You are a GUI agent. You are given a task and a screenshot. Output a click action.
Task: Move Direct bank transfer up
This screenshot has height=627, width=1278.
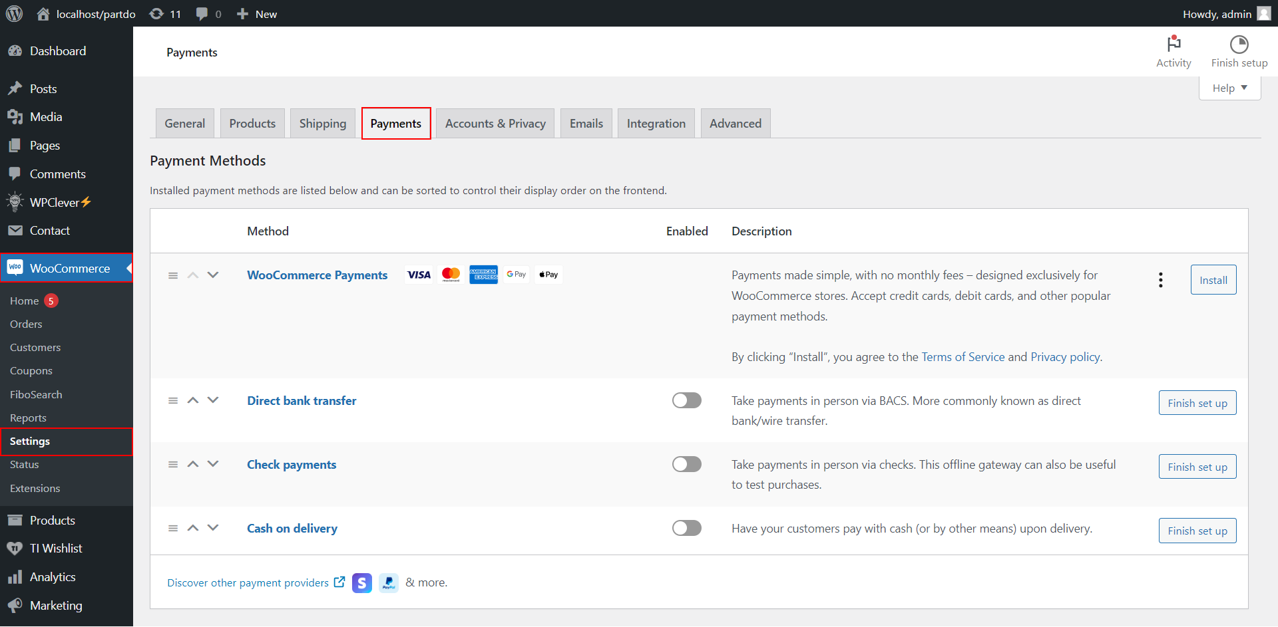[193, 400]
